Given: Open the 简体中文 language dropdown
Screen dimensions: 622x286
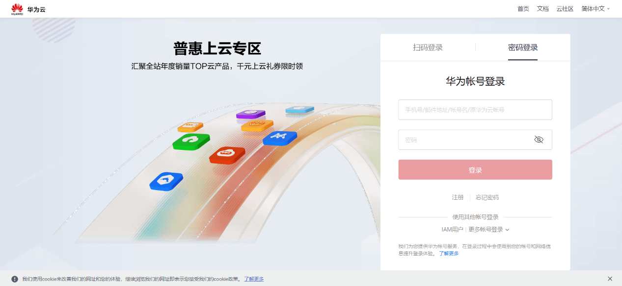Looking at the screenshot, I should click(595, 9).
